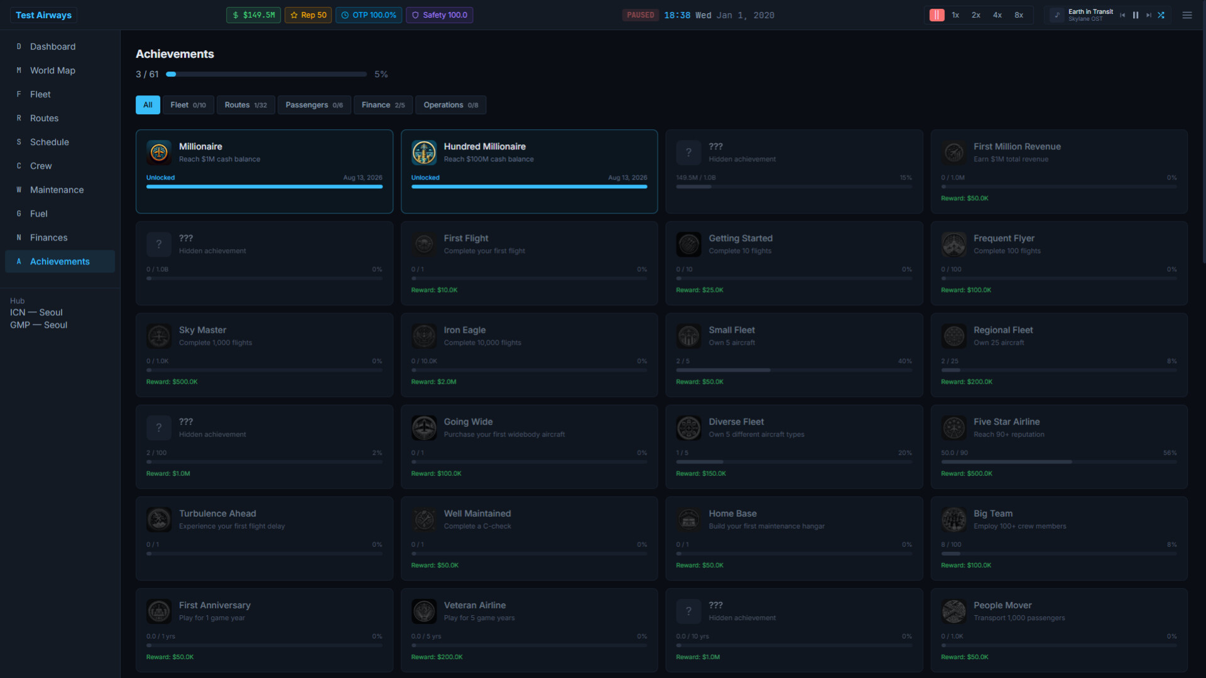Filter achievements by Operations
The width and height of the screenshot is (1206, 678).
(x=451, y=105)
